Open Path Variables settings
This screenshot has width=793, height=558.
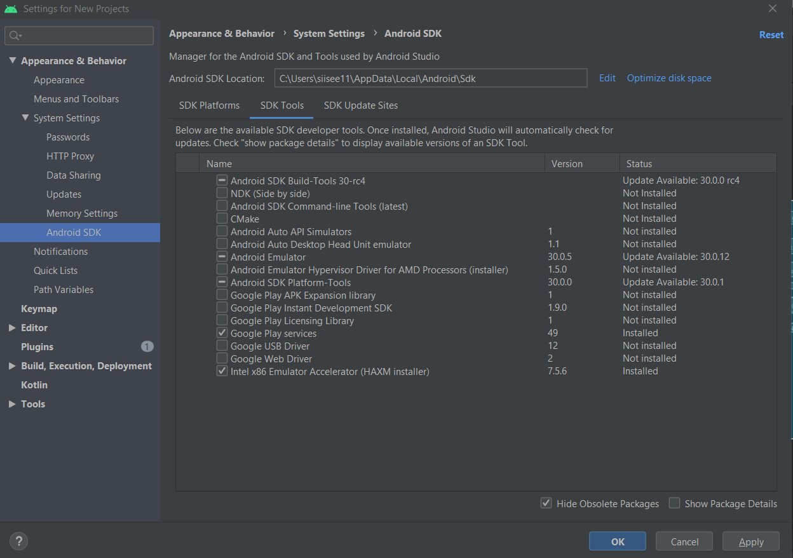point(64,289)
